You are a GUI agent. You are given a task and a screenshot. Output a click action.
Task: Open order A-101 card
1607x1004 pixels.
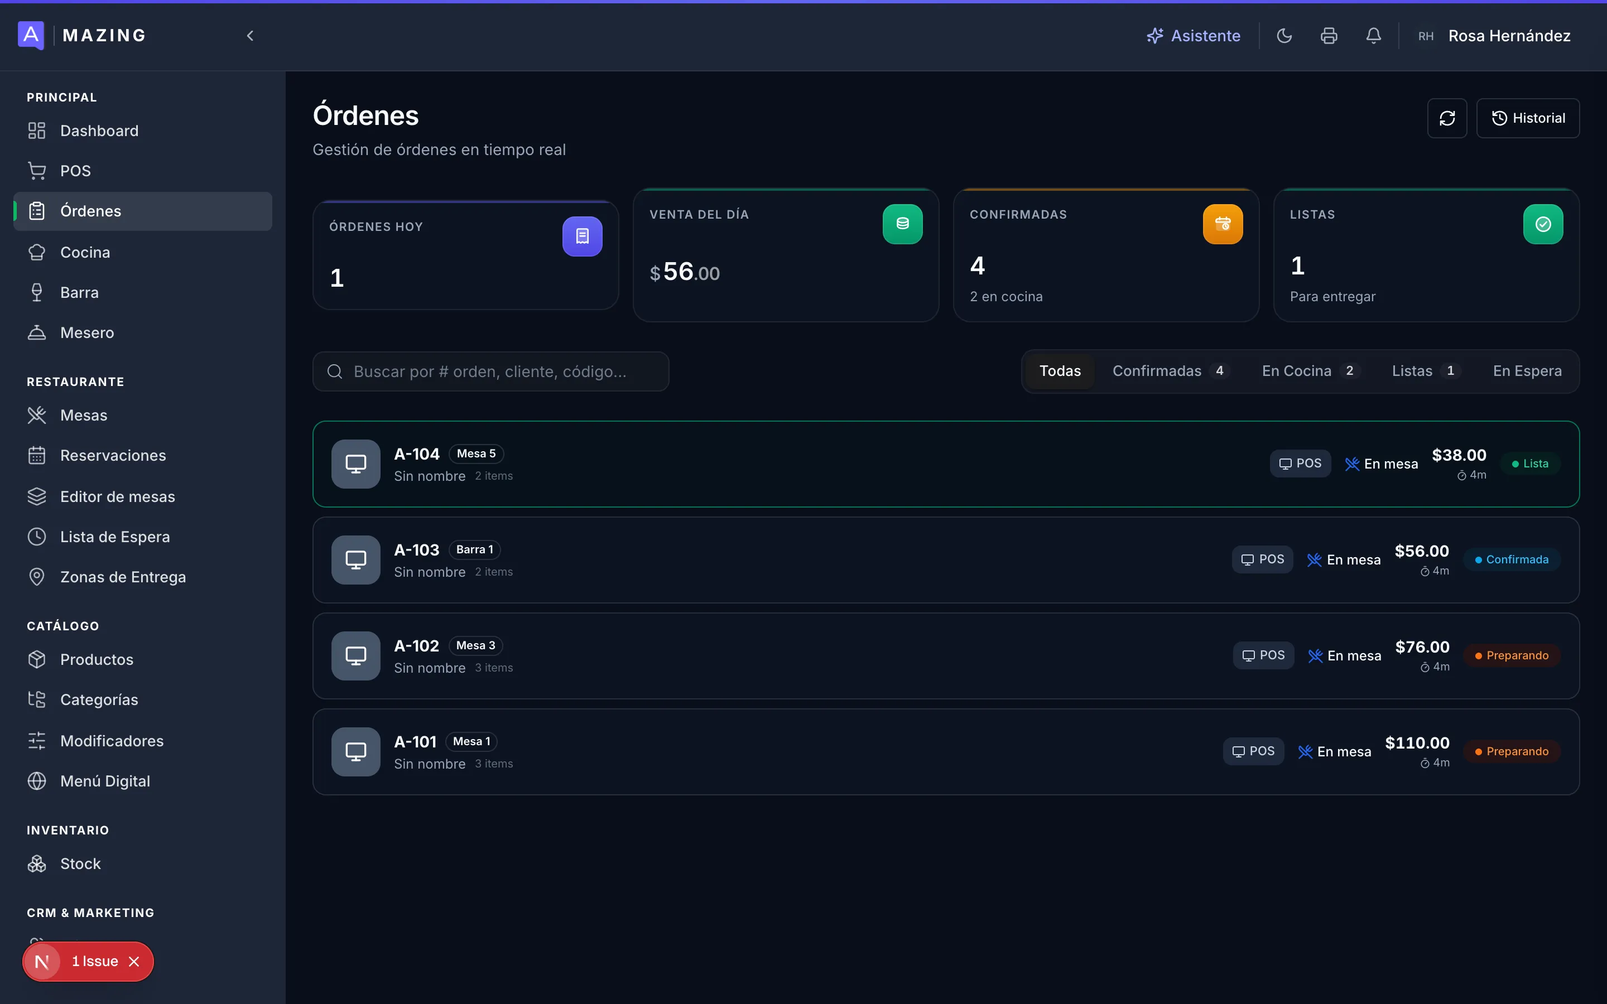coord(946,752)
